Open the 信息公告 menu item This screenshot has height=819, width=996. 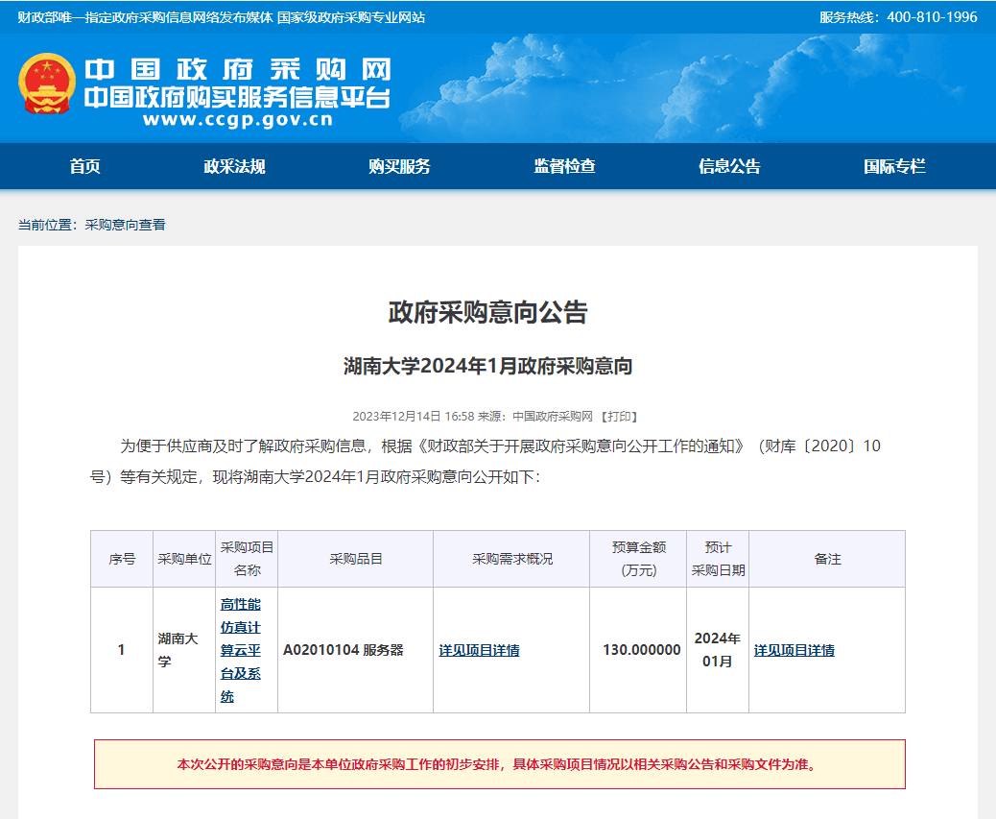tap(730, 166)
